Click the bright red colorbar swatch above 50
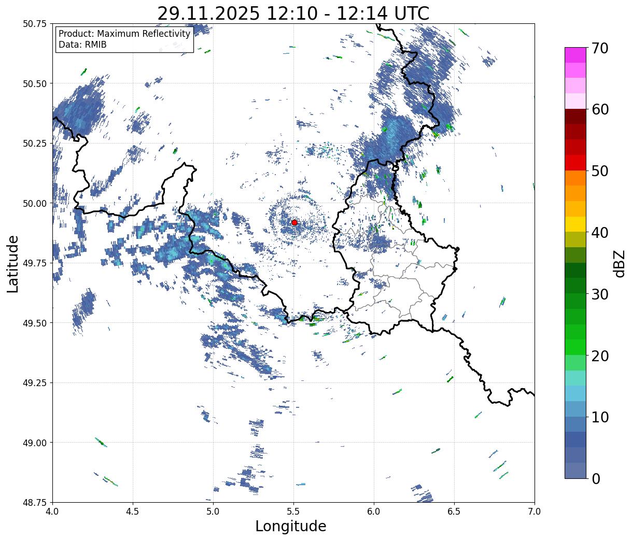Image resolution: width=632 pixels, height=539 pixels. tap(575, 163)
